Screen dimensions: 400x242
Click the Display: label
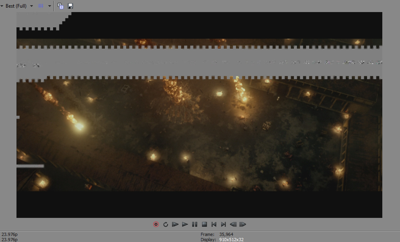[x=208, y=240]
